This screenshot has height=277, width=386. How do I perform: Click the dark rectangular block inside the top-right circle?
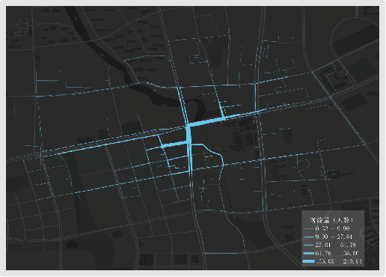point(356,40)
